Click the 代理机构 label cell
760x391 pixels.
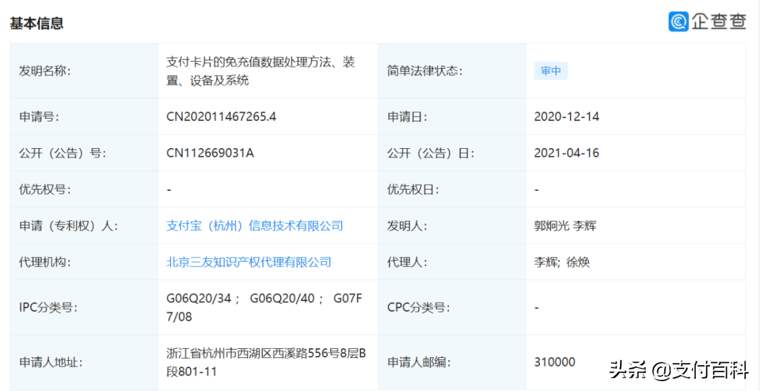point(84,262)
